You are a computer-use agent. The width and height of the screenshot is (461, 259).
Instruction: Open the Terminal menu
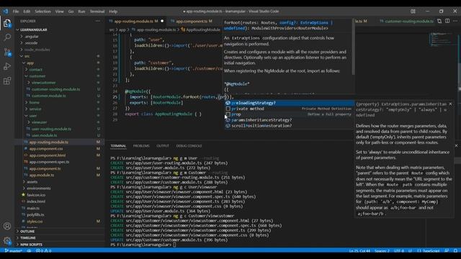click(x=97, y=12)
